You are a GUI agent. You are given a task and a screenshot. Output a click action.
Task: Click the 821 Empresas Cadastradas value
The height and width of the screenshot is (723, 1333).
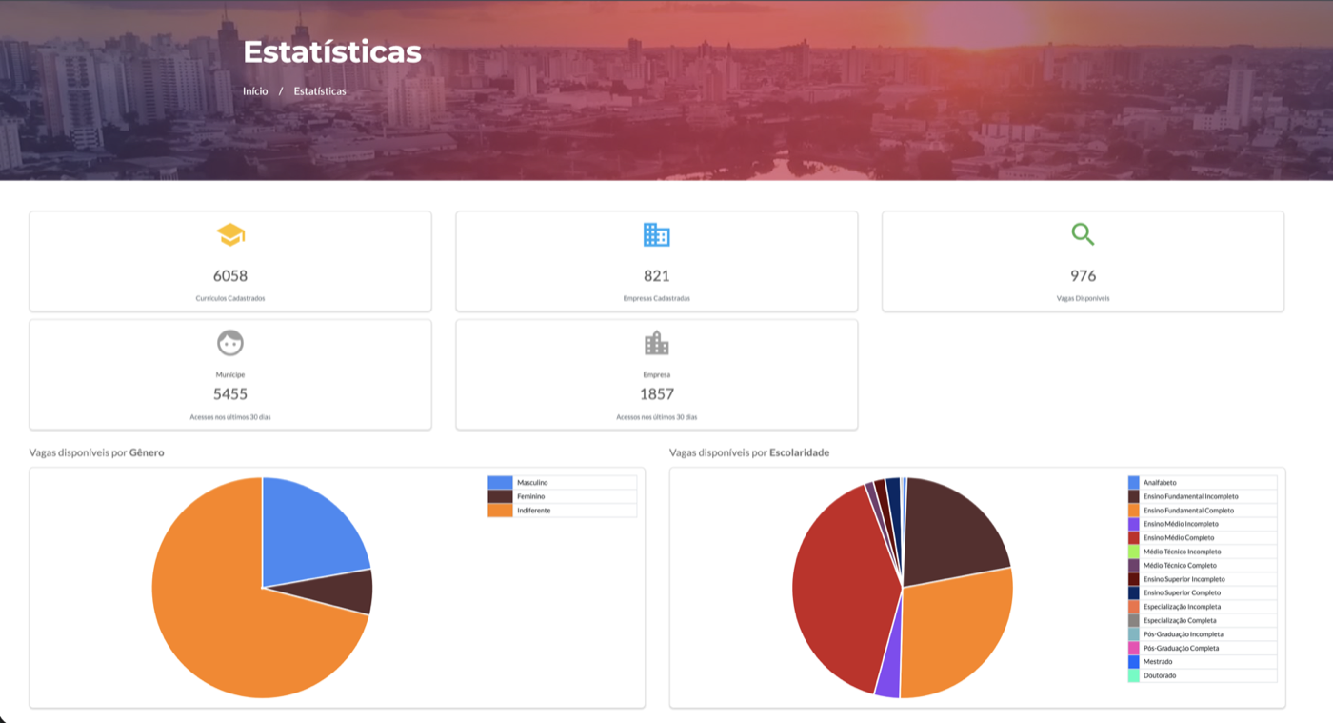[656, 276]
